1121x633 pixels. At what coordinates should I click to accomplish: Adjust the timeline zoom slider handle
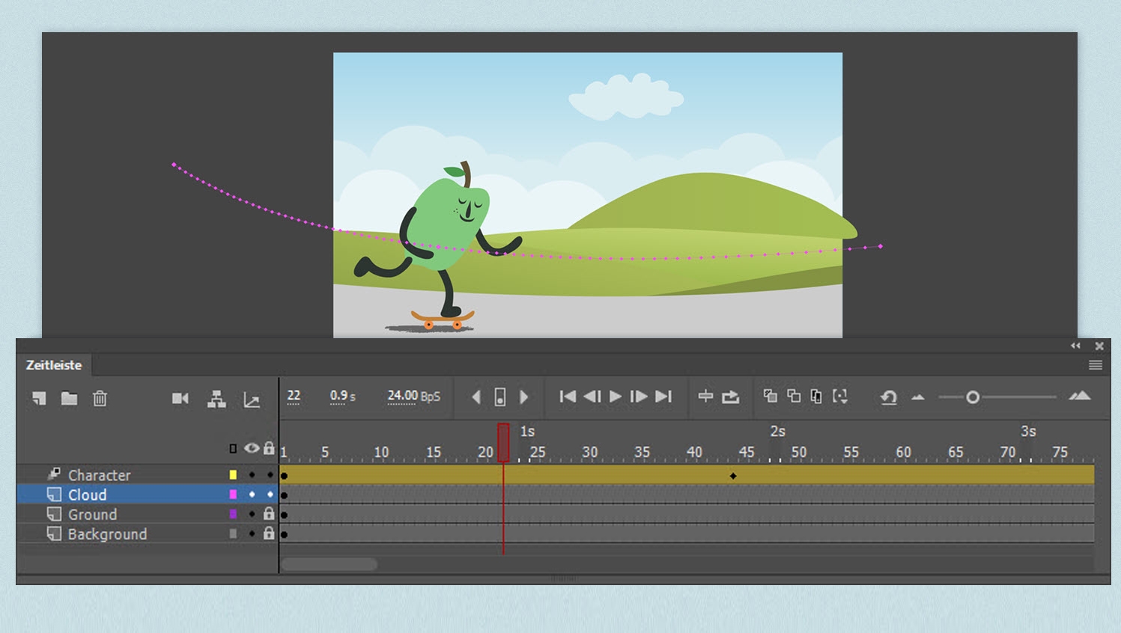[x=972, y=397]
